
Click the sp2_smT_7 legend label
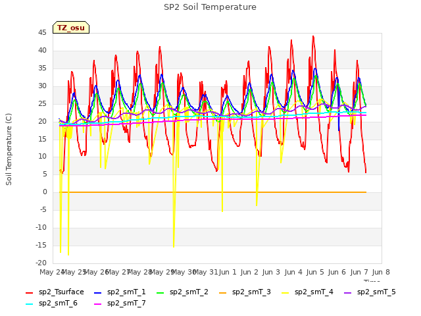click(x=126, y=303)
